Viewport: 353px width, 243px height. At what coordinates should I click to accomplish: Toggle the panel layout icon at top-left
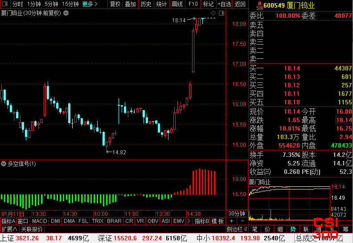click(x=5, y=4)
